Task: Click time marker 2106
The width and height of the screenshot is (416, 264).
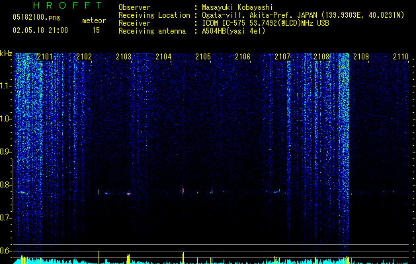Action: point(243,56)
